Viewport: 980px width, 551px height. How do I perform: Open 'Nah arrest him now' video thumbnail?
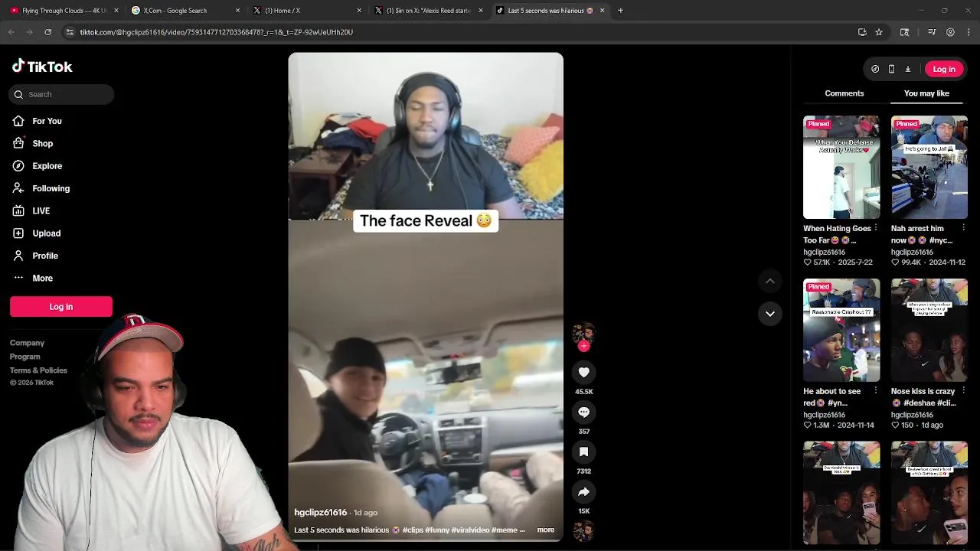pos(929,167)
